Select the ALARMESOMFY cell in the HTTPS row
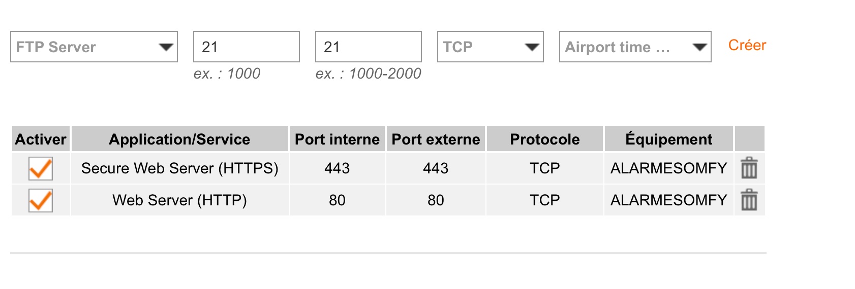Image resolution: width=855 pixels, height=289 pixels. point(668,168)
